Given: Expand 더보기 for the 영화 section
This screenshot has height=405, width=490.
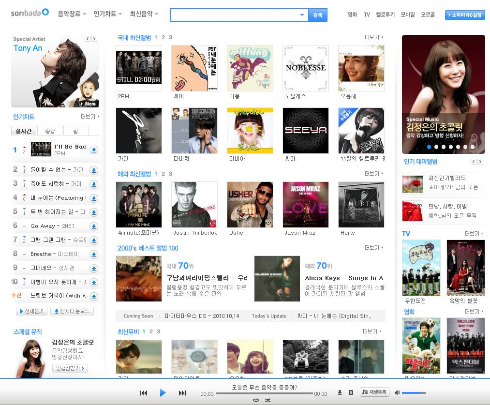Looking at the screenshot, I should pos(474,312).
